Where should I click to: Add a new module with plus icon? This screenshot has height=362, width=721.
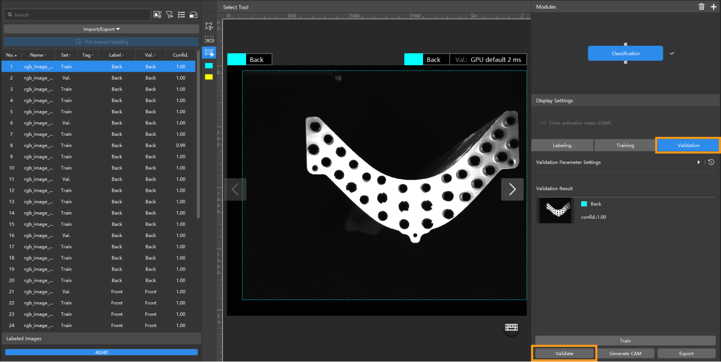click(x=713, y=6)
